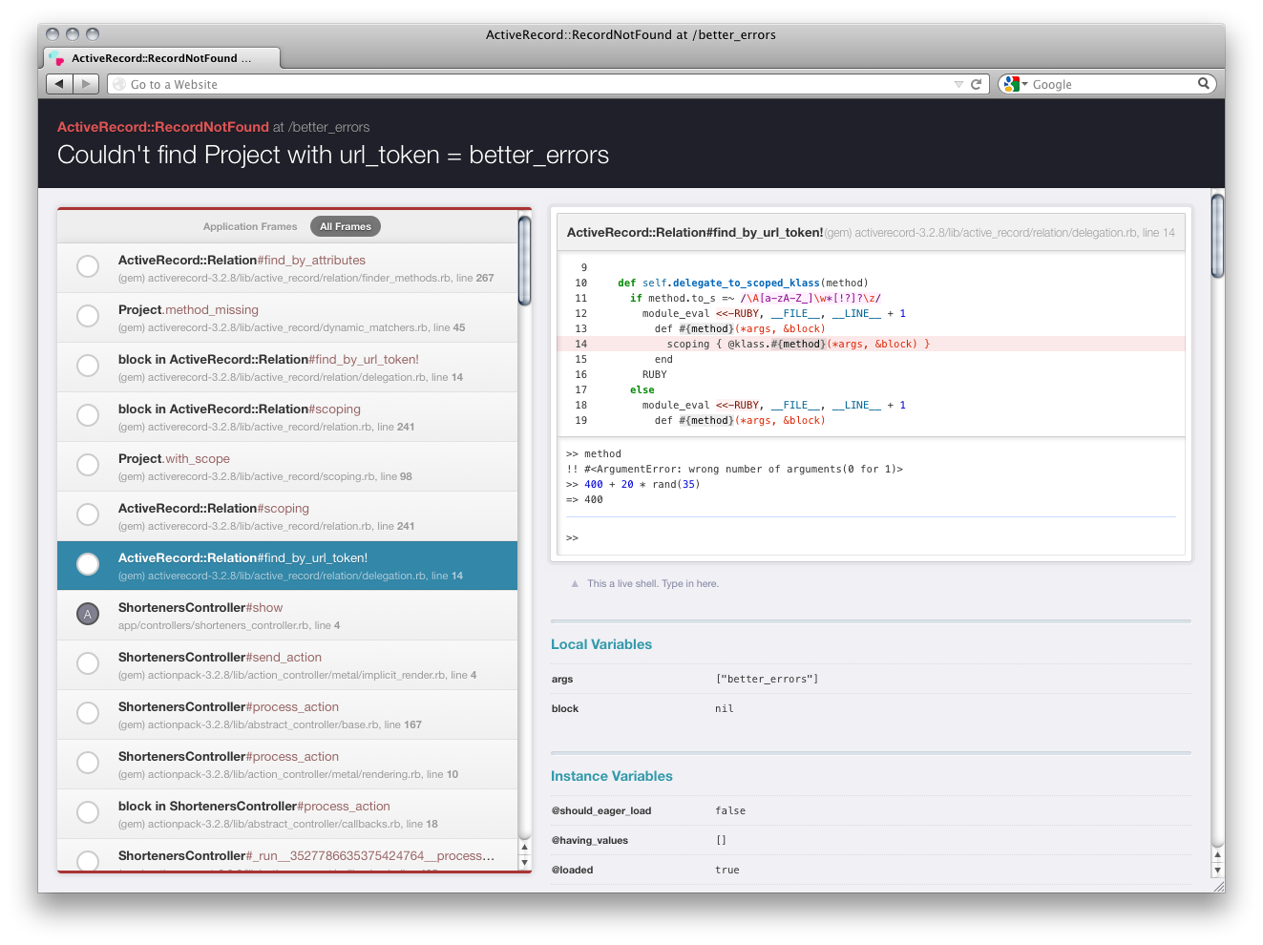The width and height of the screenshot is (1263, 945).
Task: Click the live shell input prompt
Action: pos(871,537)
